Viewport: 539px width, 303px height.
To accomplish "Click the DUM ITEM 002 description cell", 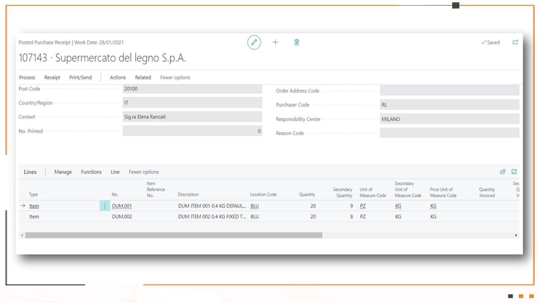I will tap(212, 217).
